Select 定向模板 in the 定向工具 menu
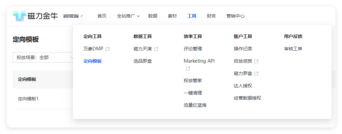The image size is (342, 134). coord(93,61)
